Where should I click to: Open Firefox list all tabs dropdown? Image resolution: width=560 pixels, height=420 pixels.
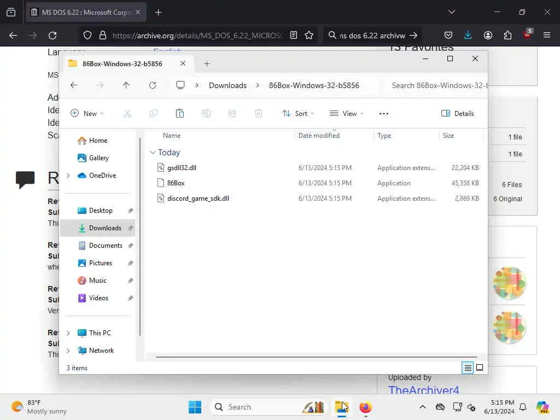point(451,12)
